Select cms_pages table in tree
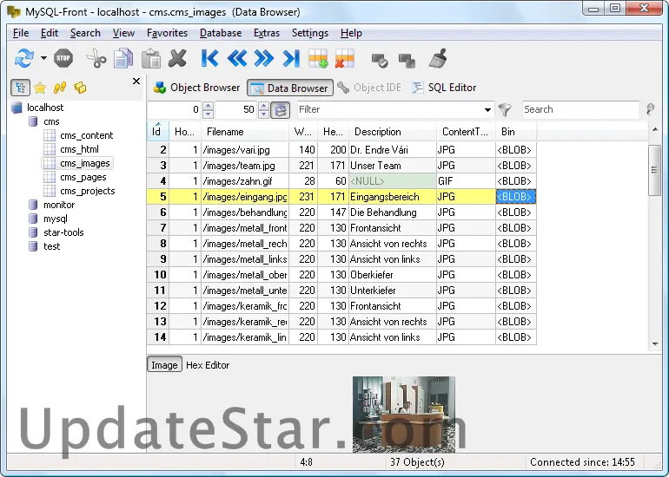The height and width of the screenshot is (477, 669). click(83, 177)
